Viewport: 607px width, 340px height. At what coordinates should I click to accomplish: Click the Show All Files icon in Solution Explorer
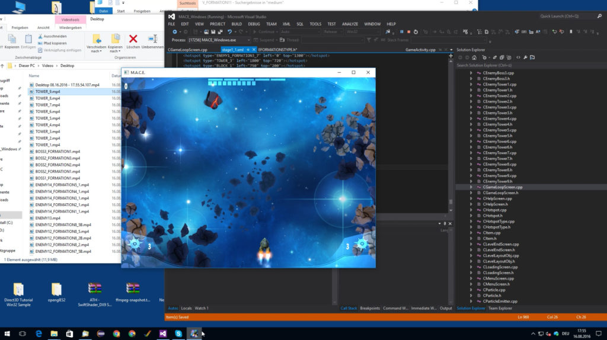[509, 57]
